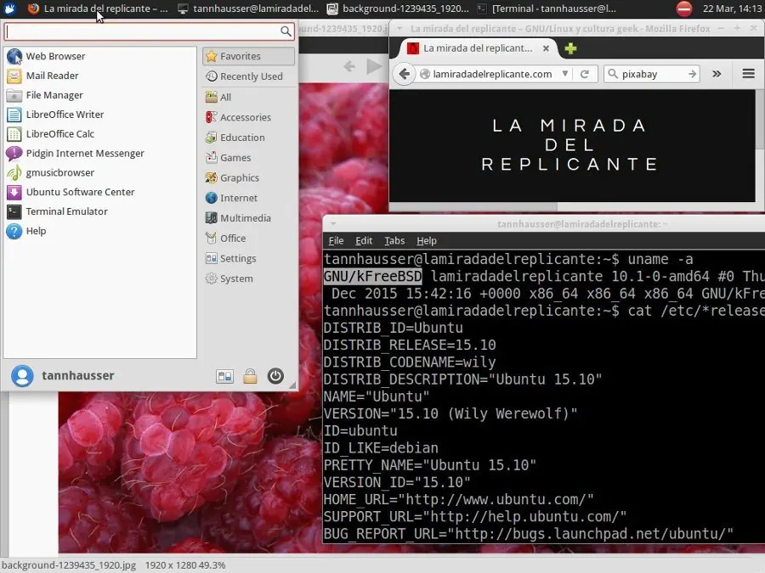This screenshot has width=765, height=573.
Task: Switch to background-1239435 image taskbar item
Action: click(398, 8)
